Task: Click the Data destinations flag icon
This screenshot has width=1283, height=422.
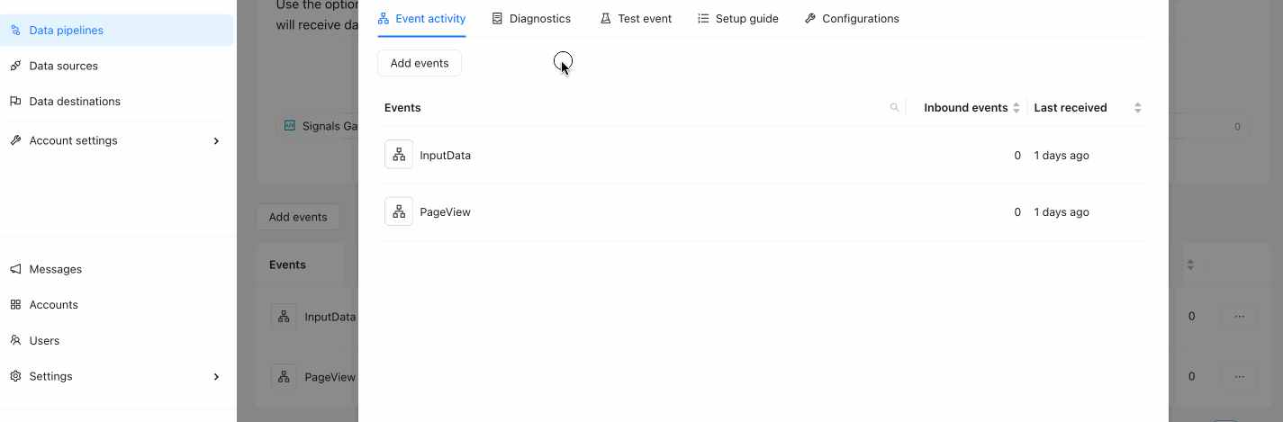Action: click(x=15, y=102)
